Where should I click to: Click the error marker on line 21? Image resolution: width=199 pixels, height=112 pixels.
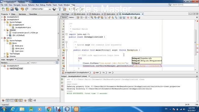pos(63,58)
